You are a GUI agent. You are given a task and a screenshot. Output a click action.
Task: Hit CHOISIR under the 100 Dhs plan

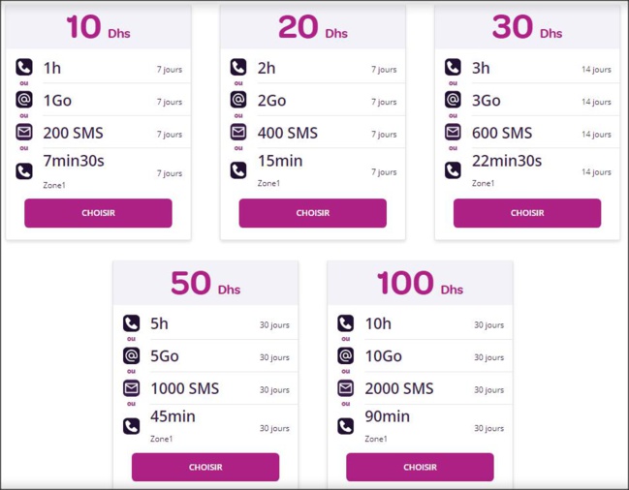tap(420, 467)
